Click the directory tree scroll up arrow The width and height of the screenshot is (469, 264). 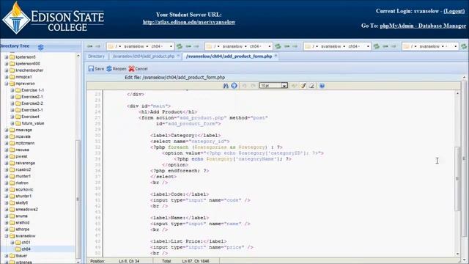click(x=78, y=56)
